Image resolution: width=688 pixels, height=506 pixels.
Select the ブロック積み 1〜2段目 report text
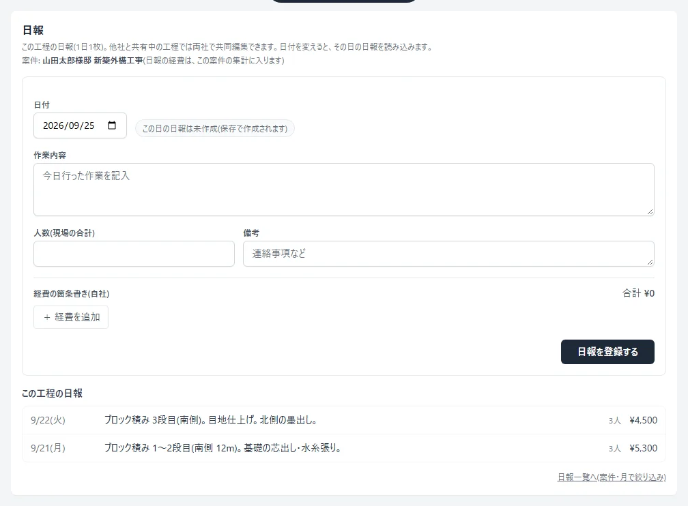223,448
